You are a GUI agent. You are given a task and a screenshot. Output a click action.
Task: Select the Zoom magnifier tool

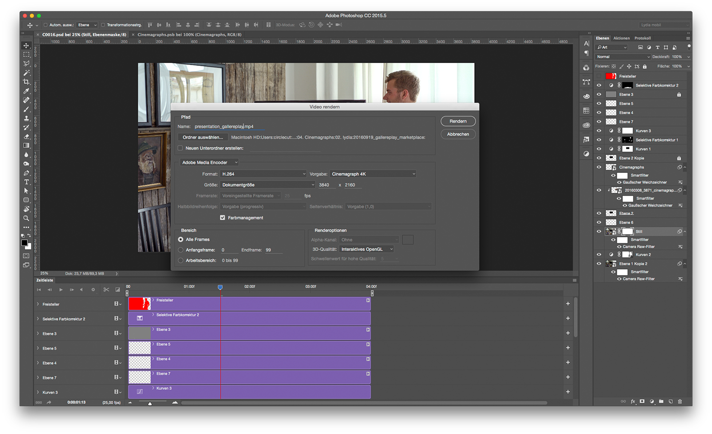26,218
